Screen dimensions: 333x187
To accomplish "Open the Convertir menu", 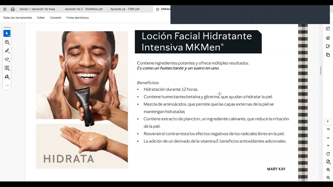I will pyautogui.click(x=56, y=18).
